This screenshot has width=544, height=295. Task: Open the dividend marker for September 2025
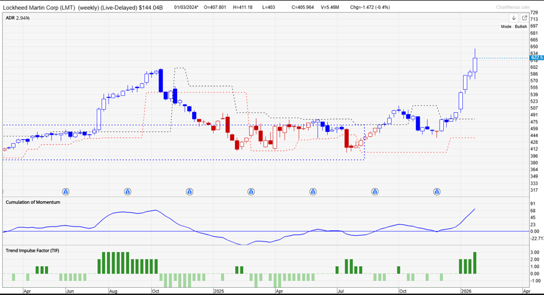pyautogui.click(x=375, y=191)
